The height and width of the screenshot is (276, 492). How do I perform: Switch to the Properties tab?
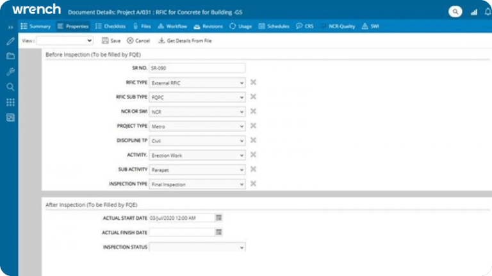[x=73, y=26]
